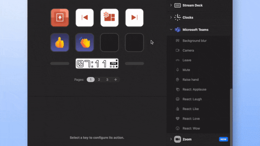Screen dimensions: 260x146
Task: Click the React: Wow face icon
Action: 178,128
